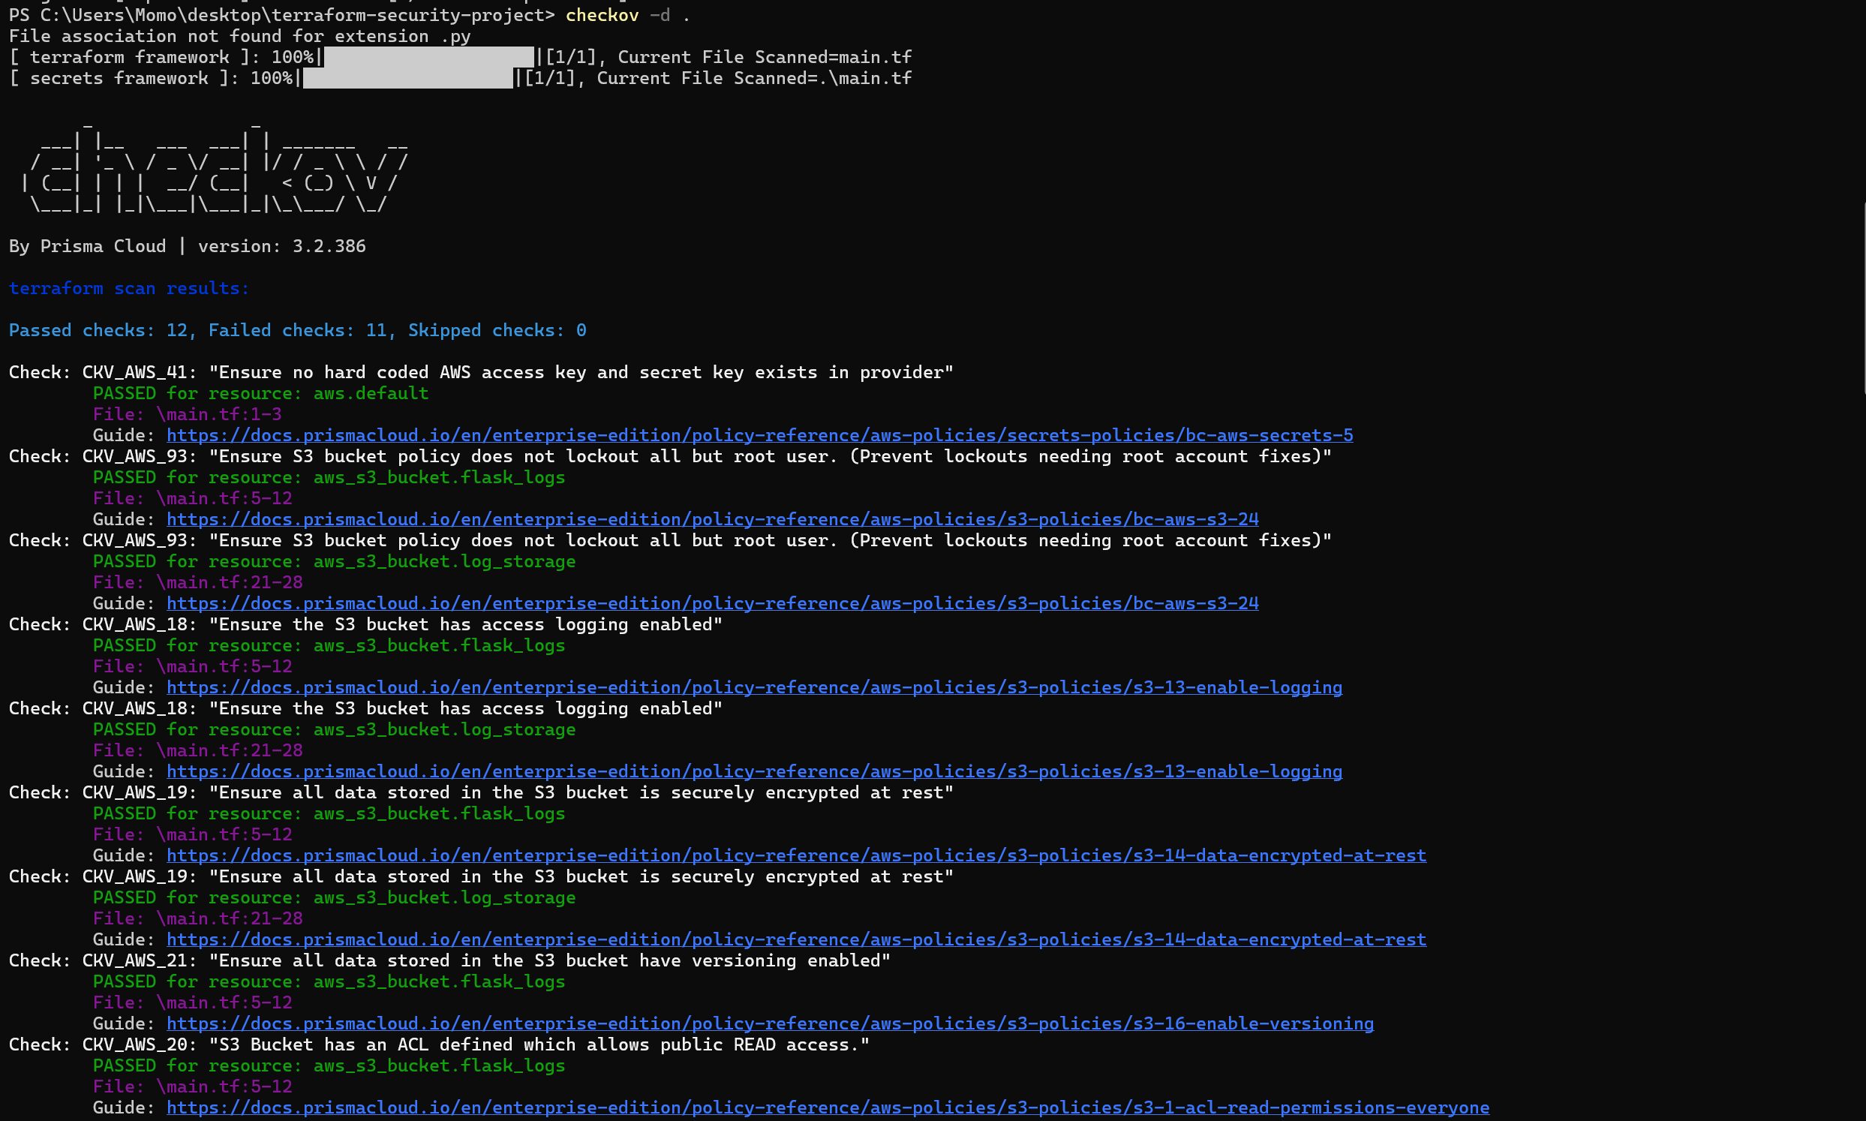The width and height of the screenshot is (1866, 1121).
Task: Open s3-13-enable-logging guide link for log_storage
Action: click(753, 772)
